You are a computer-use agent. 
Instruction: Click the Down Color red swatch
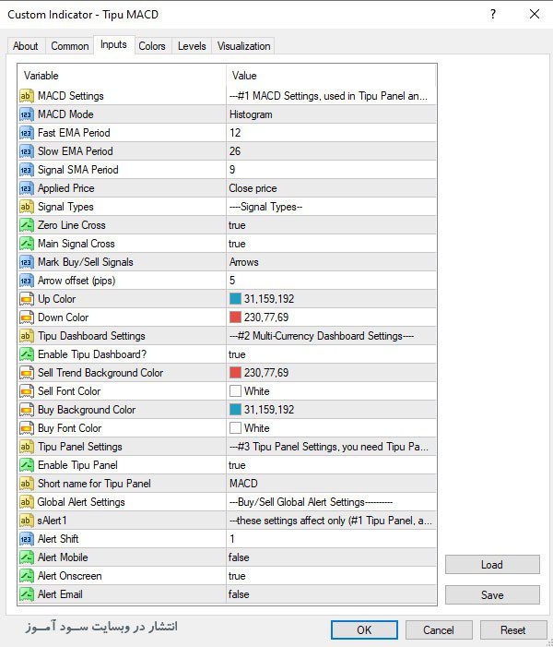(x=235, y=318)
